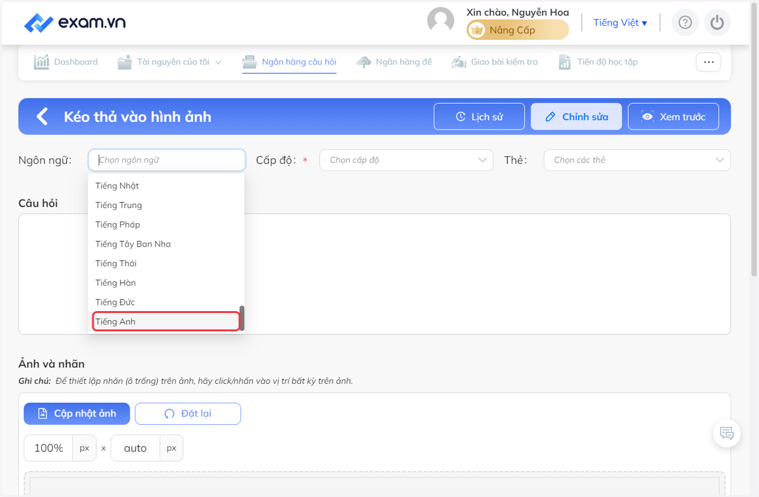759x497 pixels.
Task: Click the Ngân hàng câu hỏi folder icon
Action: pos(250,62)
